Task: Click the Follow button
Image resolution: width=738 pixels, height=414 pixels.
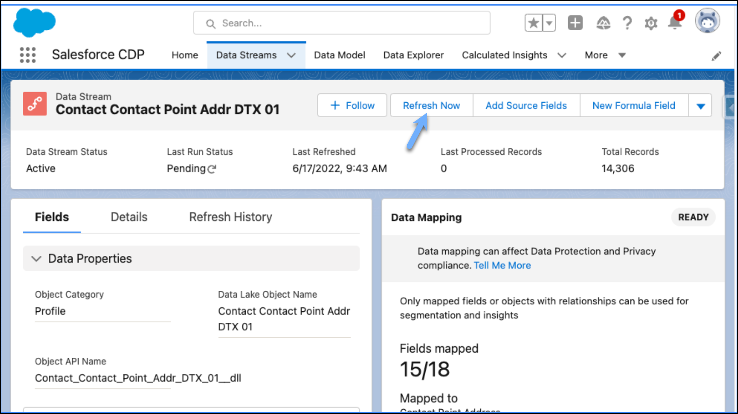Action: tap(352, 106)
